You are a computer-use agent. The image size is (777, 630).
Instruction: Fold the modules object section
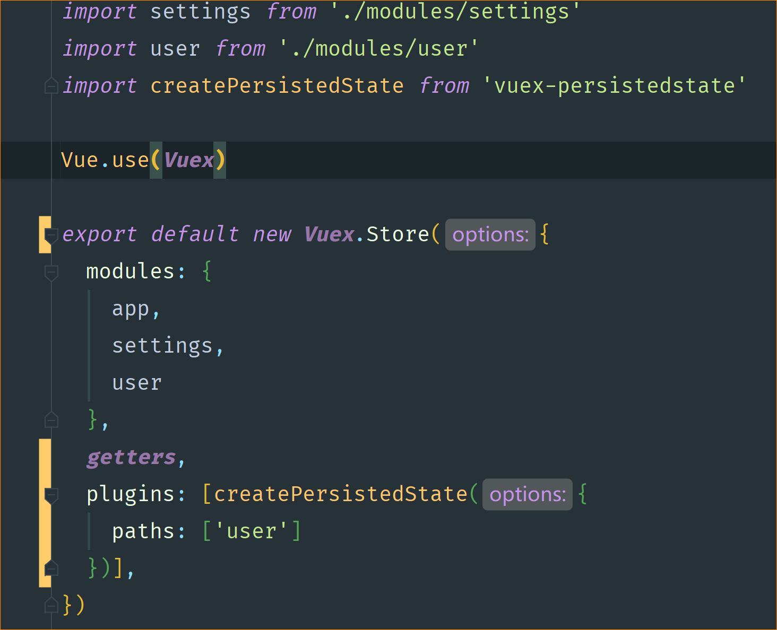pyautogui.click(x=51, y=273)
